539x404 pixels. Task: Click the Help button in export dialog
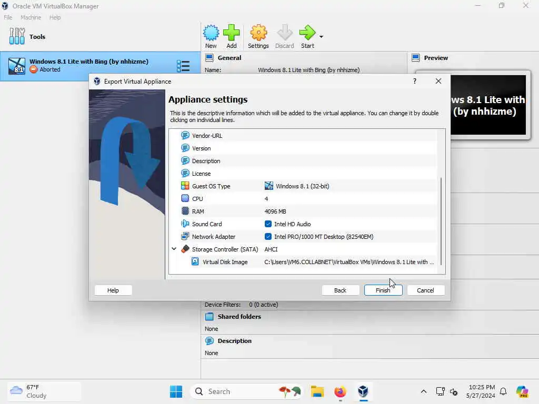coord(113,290)
